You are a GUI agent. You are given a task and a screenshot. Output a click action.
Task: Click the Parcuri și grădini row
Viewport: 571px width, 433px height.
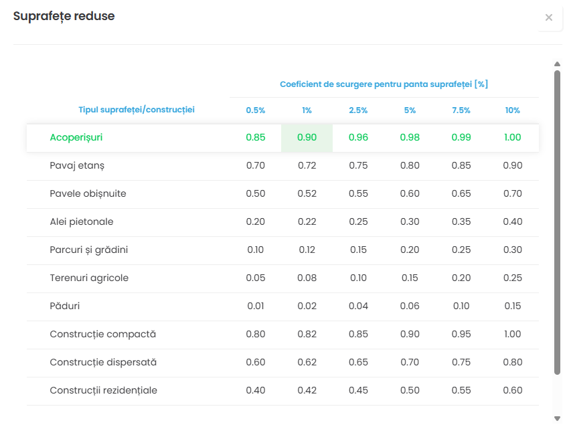click(88, 250)
